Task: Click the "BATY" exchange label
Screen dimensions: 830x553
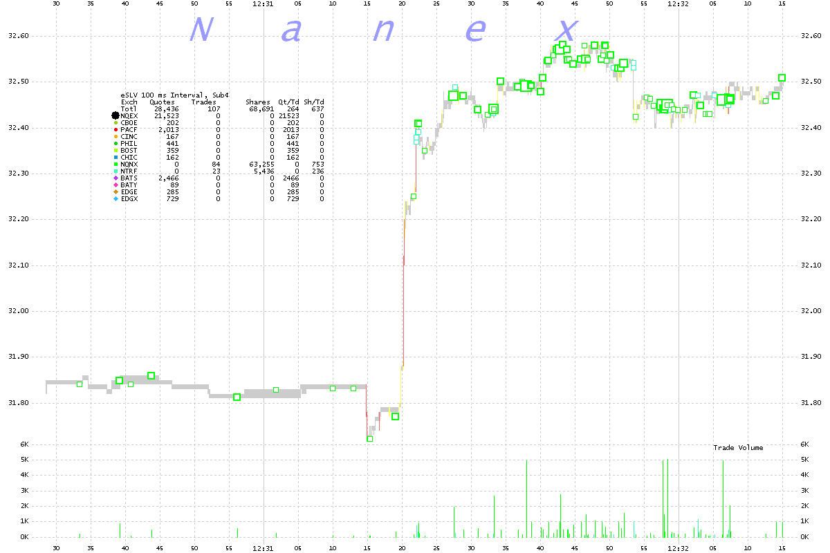Action: pos(129,185)
